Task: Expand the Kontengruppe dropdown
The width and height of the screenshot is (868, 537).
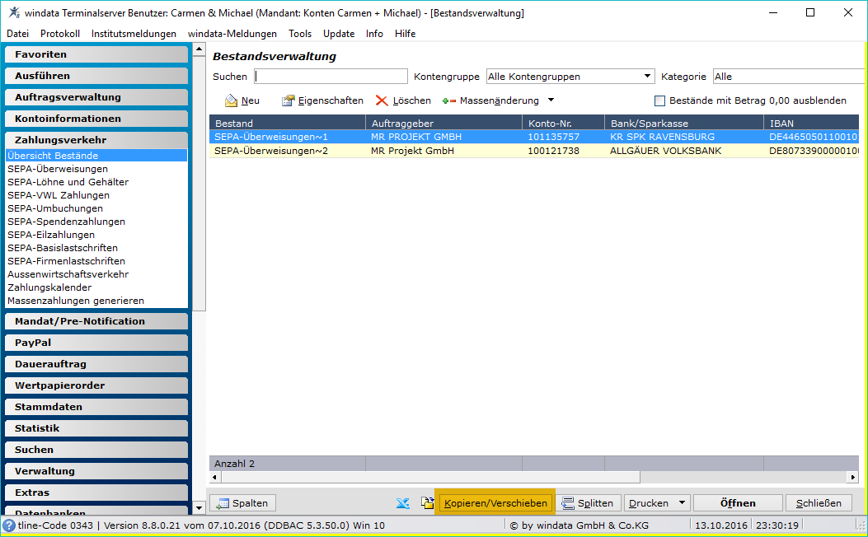Action: 647,77
